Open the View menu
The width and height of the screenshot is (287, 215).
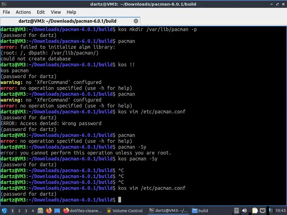click(56, 12)
